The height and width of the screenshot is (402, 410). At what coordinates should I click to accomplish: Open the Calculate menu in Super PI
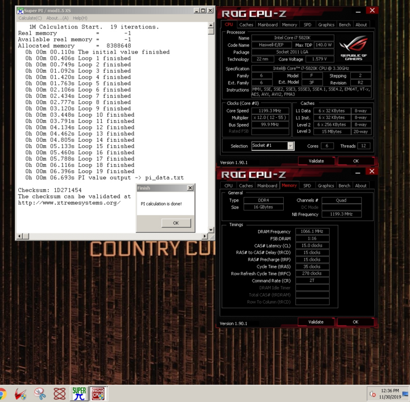point(30,18)
